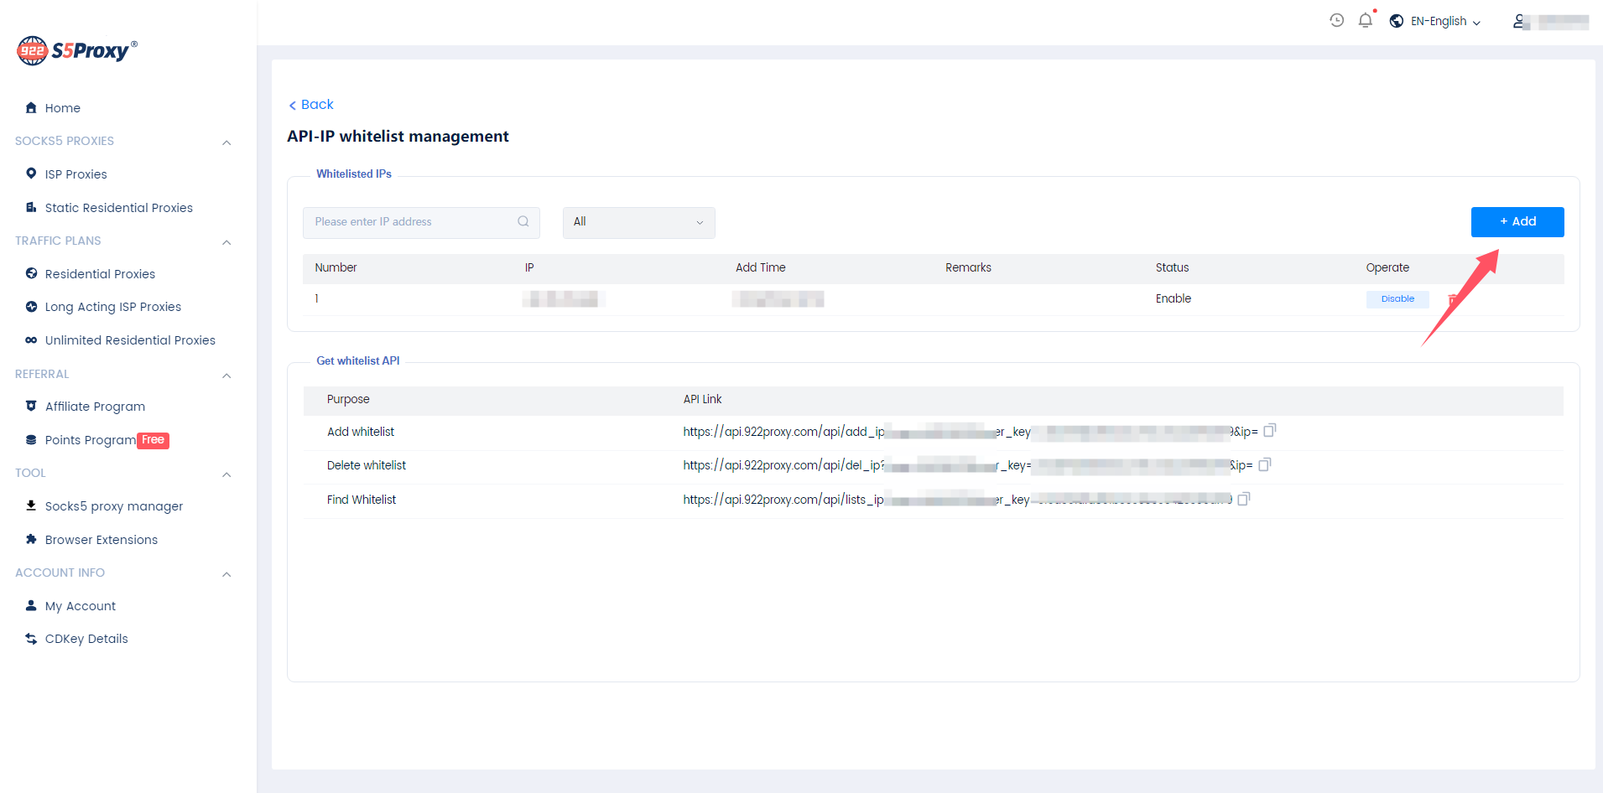The height and width of the screenshot is (793, 1603).
Task: Copy the Add whitelist API link
Action: click(1269, 431)
